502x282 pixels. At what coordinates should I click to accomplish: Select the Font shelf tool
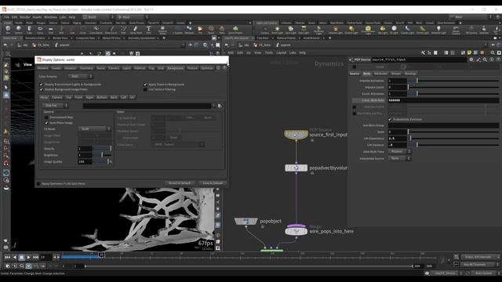[x=148, y=30]
